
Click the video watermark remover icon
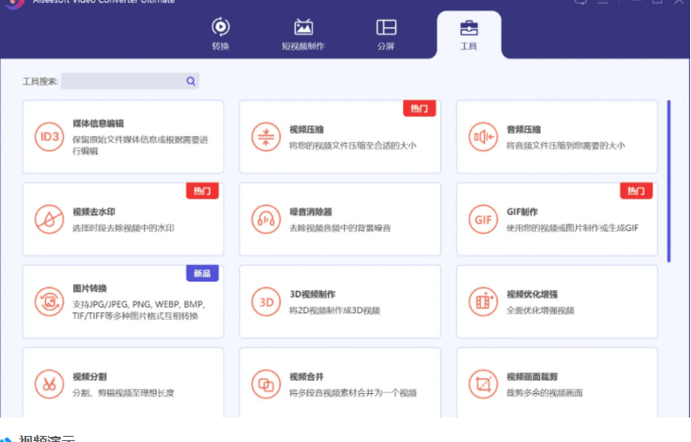click(x=47, y=218)
